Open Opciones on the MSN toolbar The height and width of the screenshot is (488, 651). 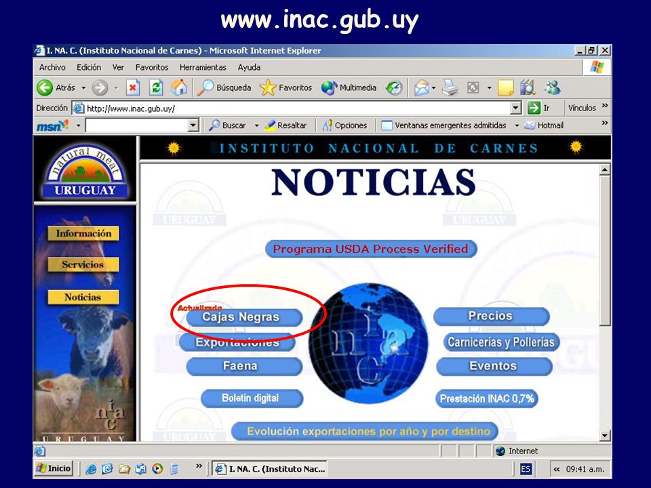(x=345, y=125)
